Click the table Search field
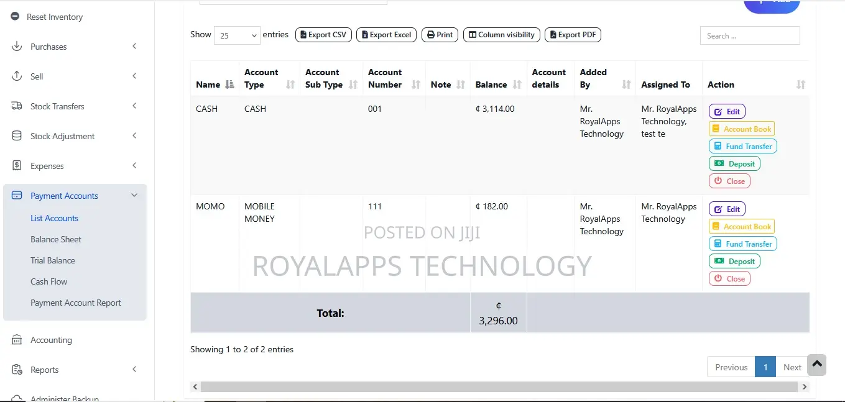This screenshot has width=845, height=402. 750,35
